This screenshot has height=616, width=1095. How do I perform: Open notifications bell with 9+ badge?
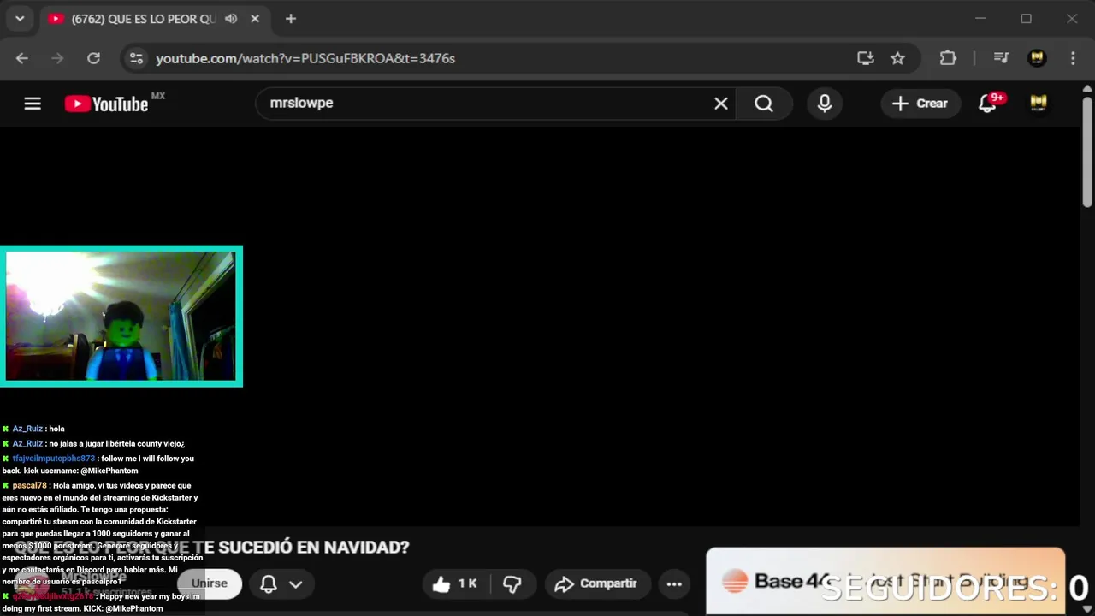pos(989,104)
